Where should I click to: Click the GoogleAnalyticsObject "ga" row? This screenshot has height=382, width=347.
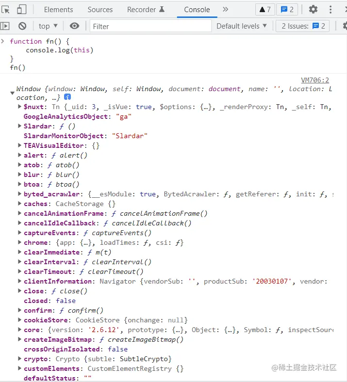(x=77, y=116)
